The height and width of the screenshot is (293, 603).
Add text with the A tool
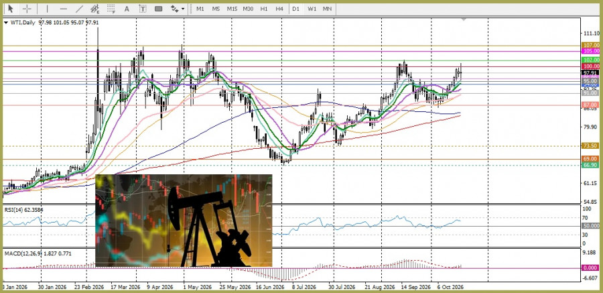click(x=127, y=9)
